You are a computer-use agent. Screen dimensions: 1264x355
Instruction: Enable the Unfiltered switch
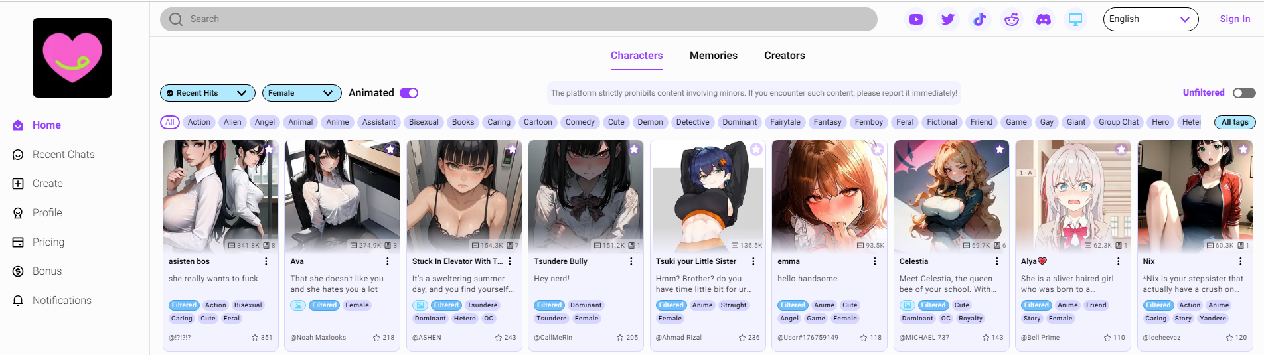1243,93
